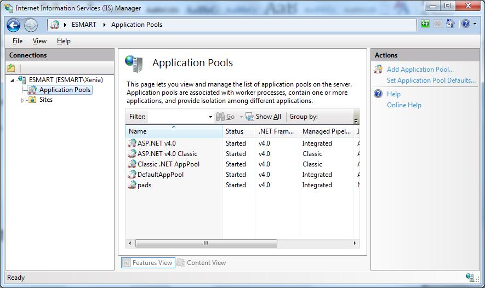Click the Show All filter icon
Viewport: 485px width, 288px height.
click(249, 117)
